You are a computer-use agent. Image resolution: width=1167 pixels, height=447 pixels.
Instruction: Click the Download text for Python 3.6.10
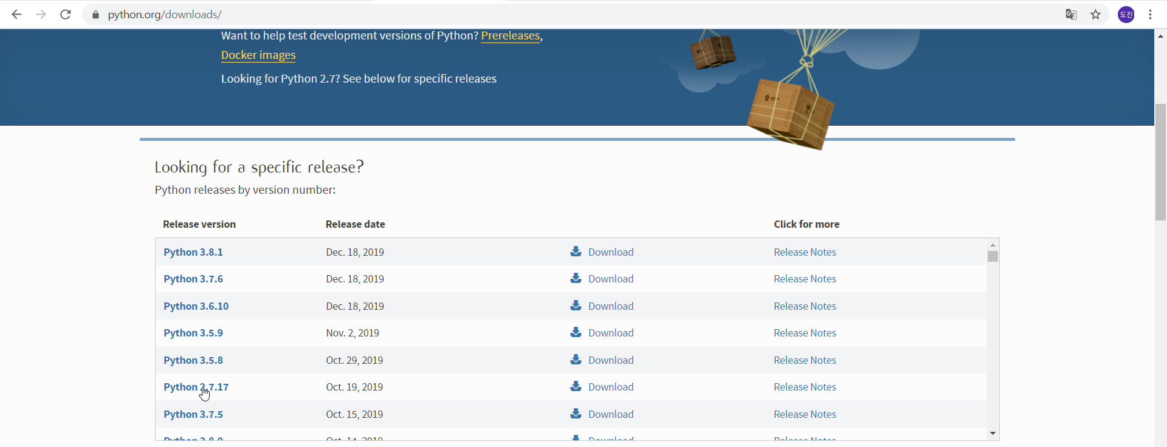click(611, 306)
